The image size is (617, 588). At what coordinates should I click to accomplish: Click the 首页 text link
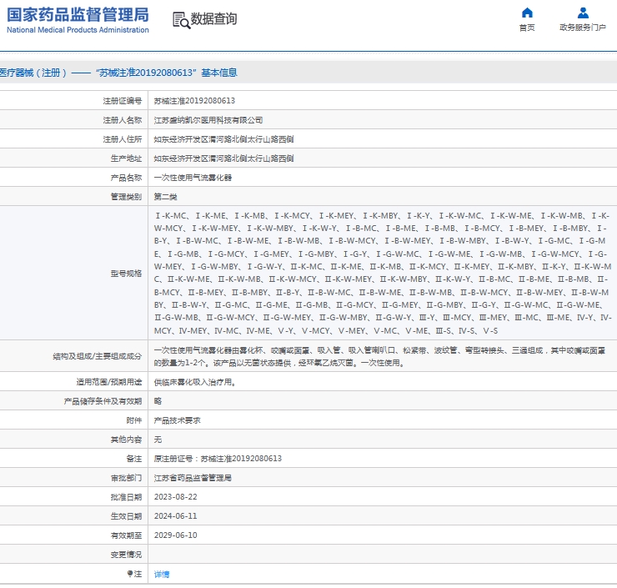(527, 28)
